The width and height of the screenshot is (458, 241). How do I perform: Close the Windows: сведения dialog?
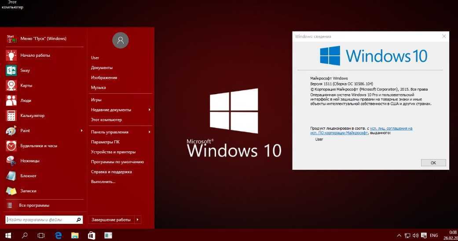tap(443, 36)
